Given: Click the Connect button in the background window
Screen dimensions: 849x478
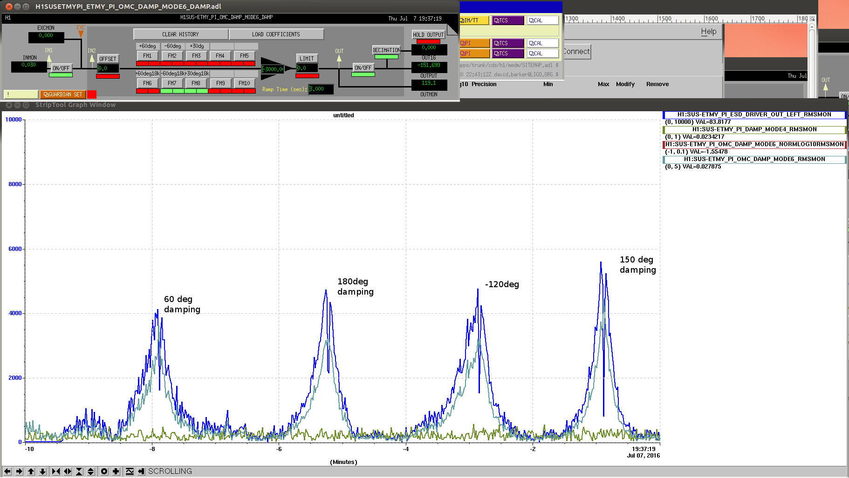Looking at the screenshot, I should click(577, 52).
